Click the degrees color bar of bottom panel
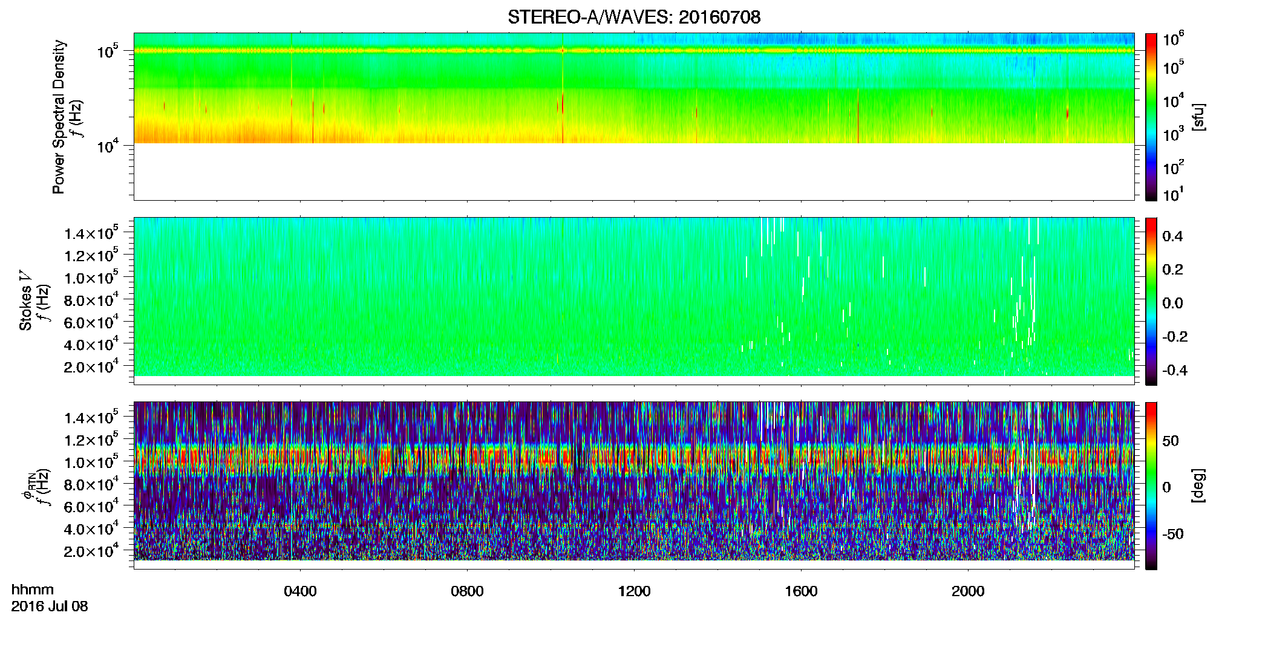 coord(1151,485)
